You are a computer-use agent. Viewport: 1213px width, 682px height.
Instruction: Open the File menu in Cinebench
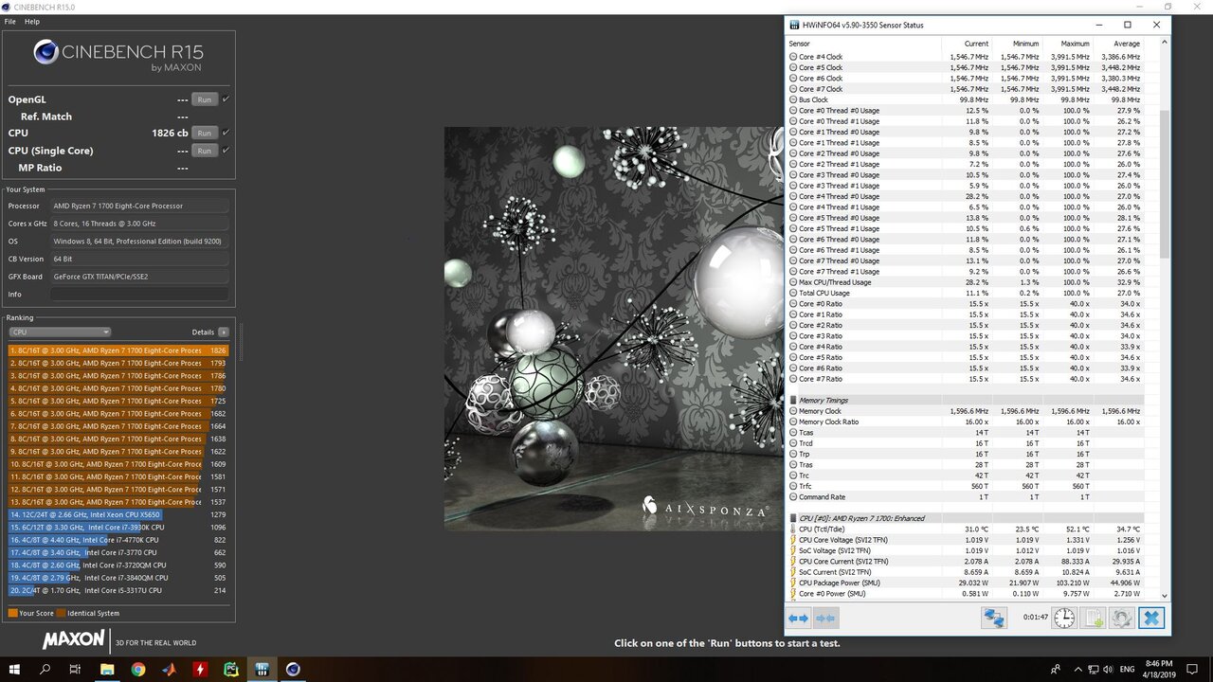10,21
